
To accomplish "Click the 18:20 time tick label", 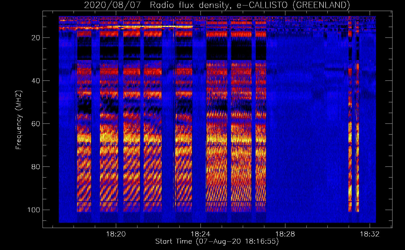I will coord(116,234).
